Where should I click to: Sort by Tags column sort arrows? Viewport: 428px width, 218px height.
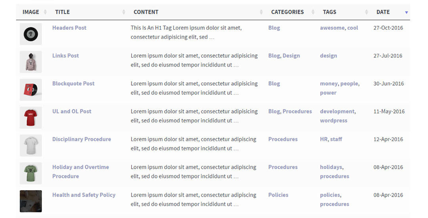[x=367, y=12]
